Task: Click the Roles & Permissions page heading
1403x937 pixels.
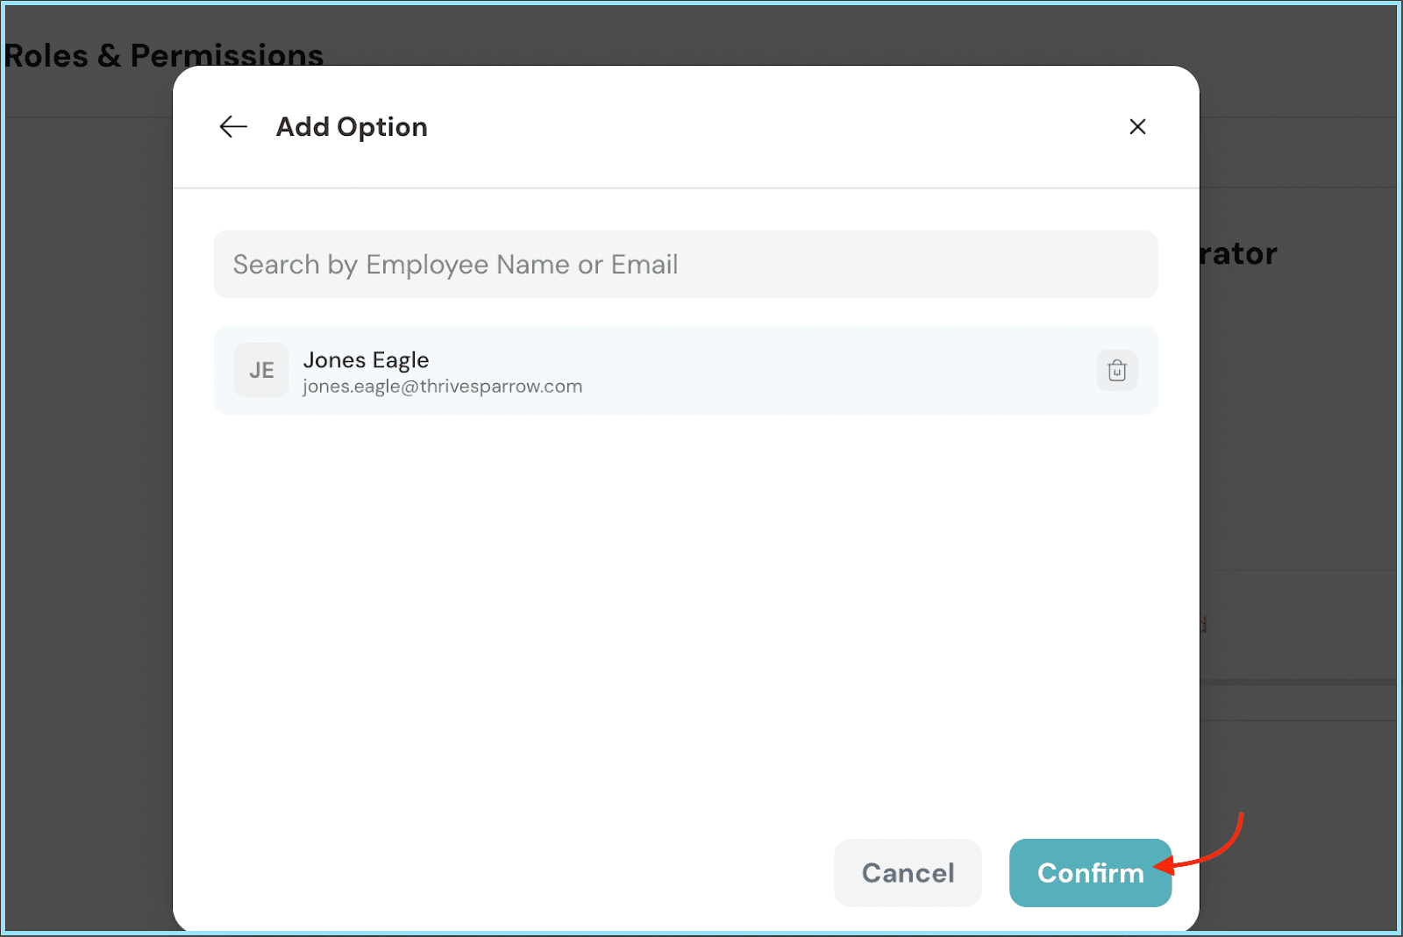Action: coord(164,54)
